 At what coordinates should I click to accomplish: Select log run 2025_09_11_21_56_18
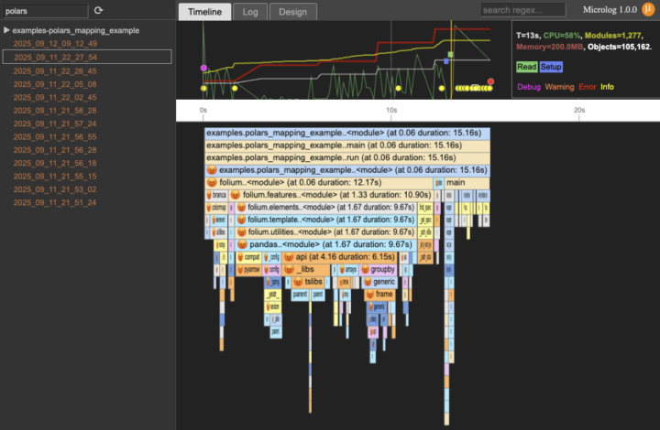55,163
